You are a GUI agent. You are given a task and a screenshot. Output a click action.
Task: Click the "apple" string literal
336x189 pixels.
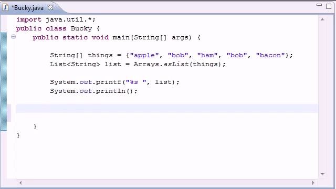(144, 55)
